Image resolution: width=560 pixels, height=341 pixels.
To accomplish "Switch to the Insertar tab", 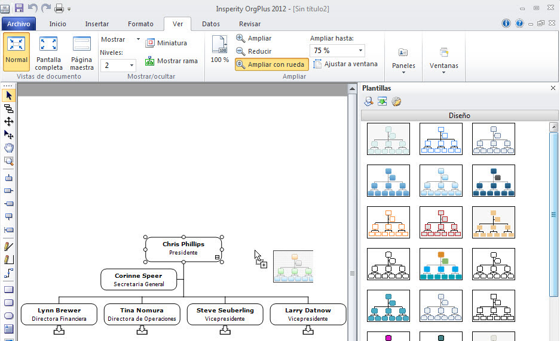I will pyautogui.click(x=97, y=24).
